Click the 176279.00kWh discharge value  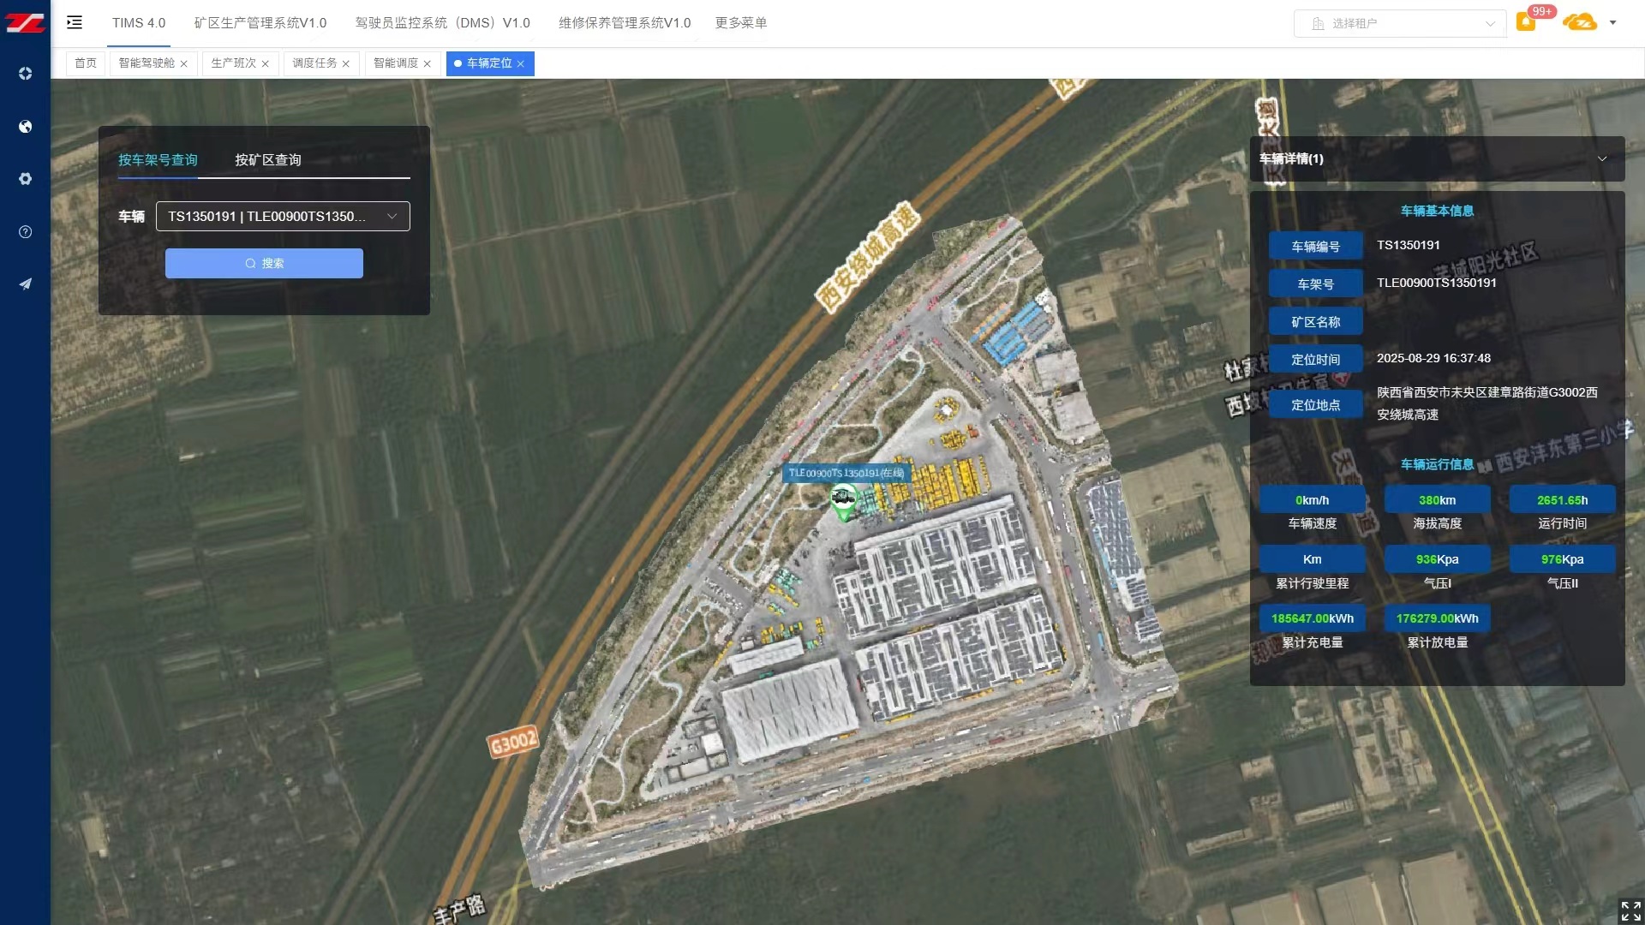pos(1437,618)
